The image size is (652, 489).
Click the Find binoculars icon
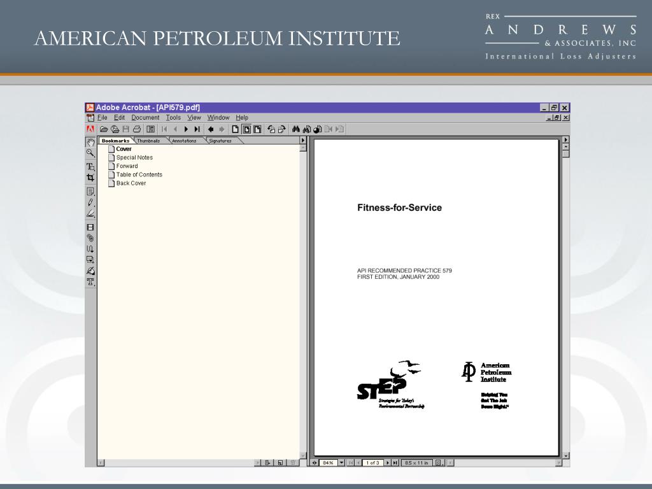pyautogui.click(x=295, y=129)
